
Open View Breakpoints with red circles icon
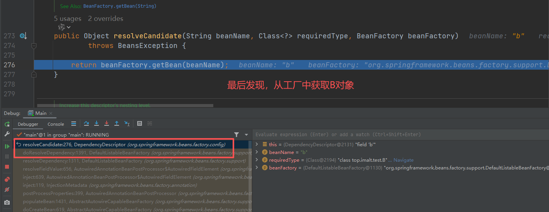7,180
